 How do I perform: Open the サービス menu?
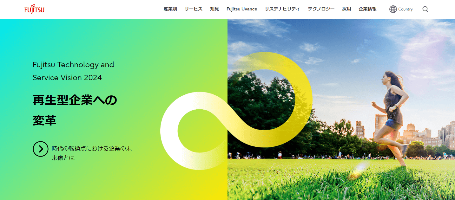[x=194, y=9]
